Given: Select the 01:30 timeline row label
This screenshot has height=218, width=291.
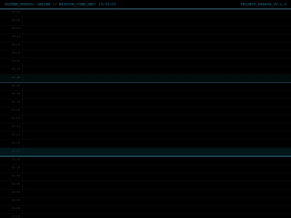Looking at the screenshot, I should [x=16, y=159].
